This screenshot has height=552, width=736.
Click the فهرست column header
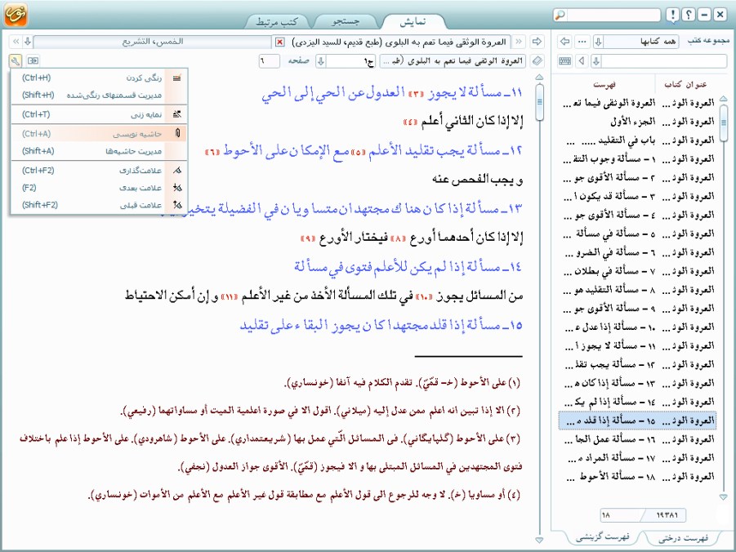tap(604, 84)
